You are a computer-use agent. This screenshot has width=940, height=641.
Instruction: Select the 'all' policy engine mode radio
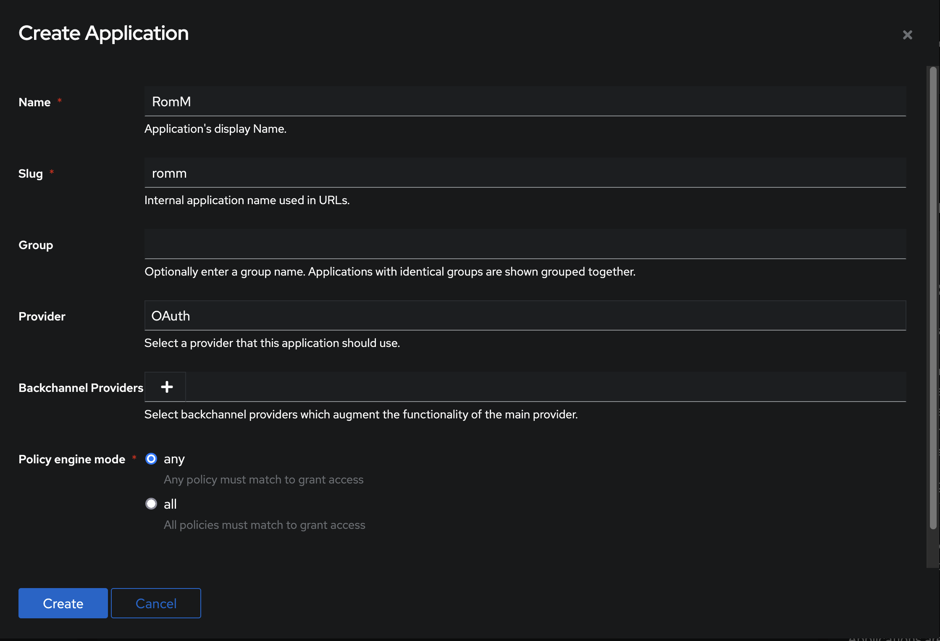[x=151, y=504]
